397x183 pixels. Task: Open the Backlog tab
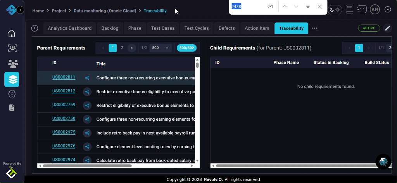tap(110, 28)
